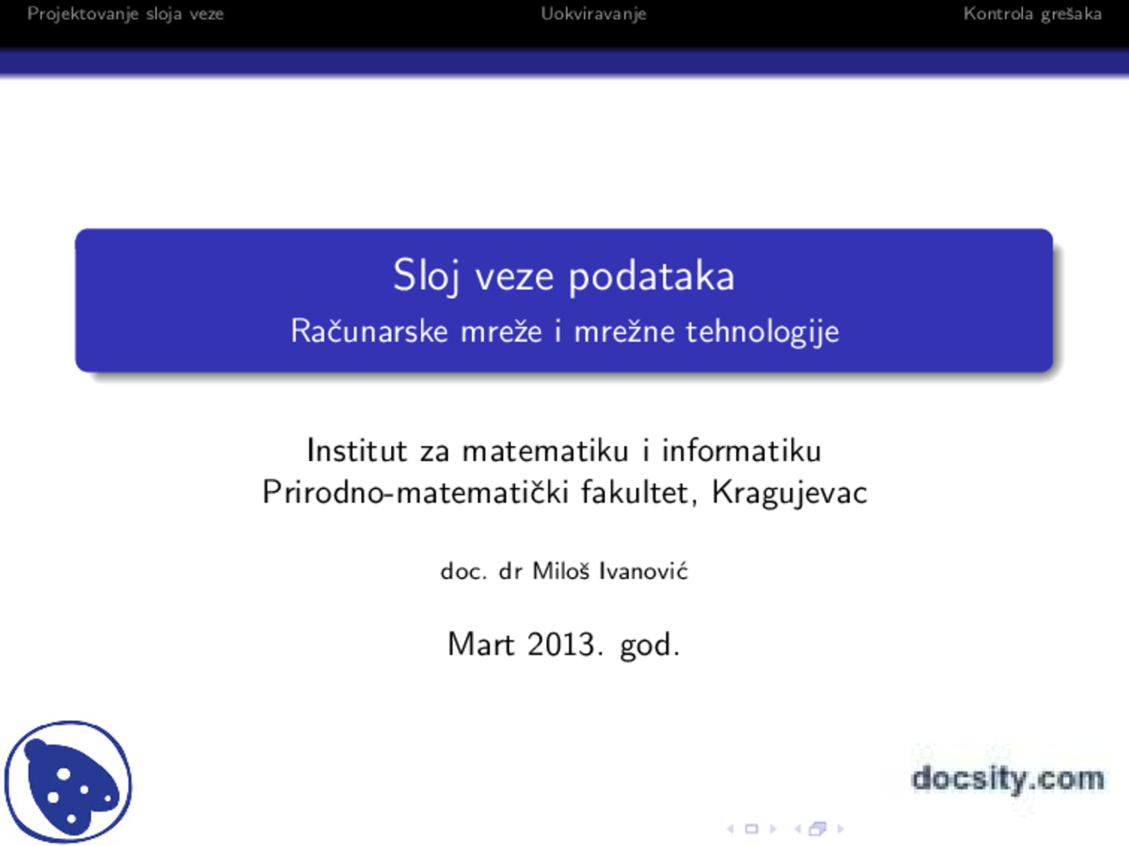Click the frame rectangle between navigation arrows

click(751, 828)
